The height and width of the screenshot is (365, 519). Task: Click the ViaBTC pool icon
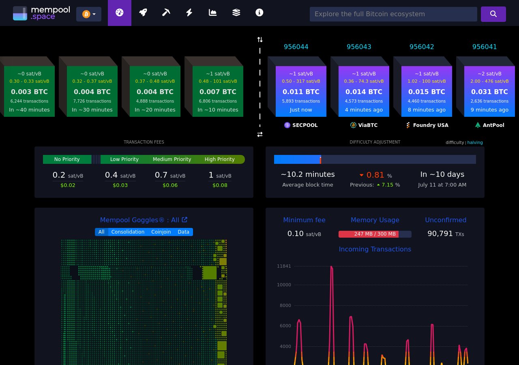pyautogui.click(x=353, y=125)
